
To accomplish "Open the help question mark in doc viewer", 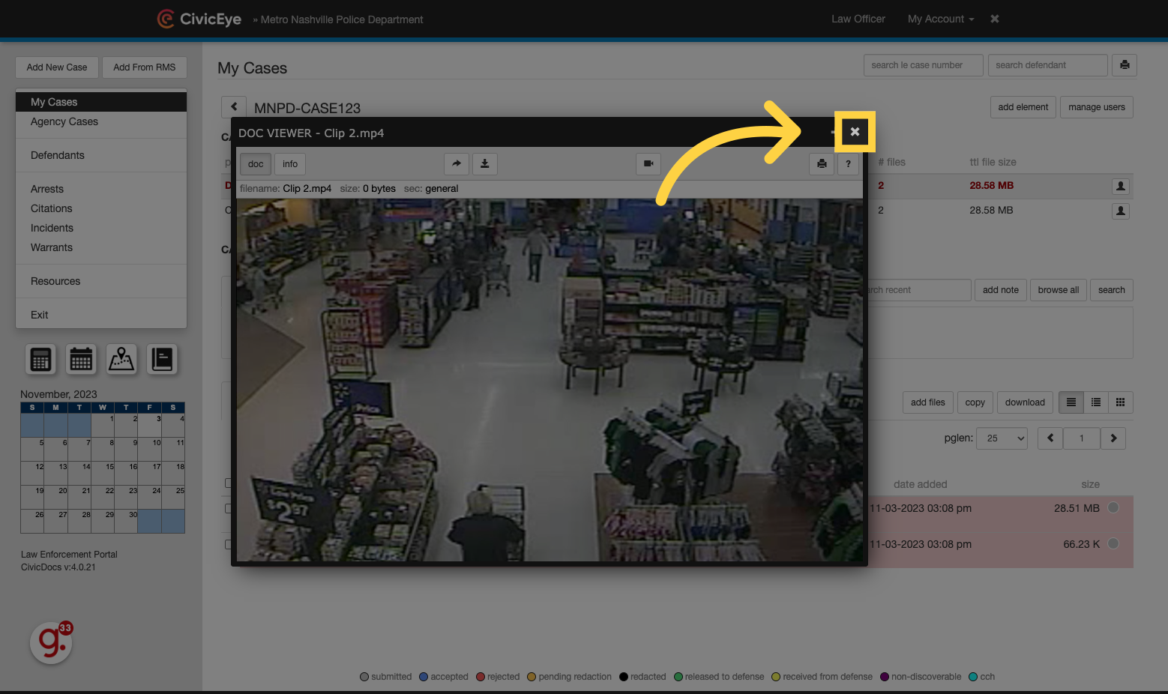I will (848, 163).
